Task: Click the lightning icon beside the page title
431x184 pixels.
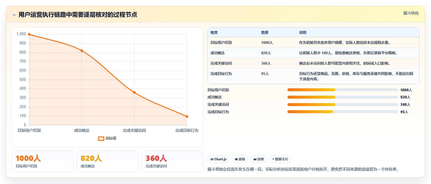Action: 14,15
